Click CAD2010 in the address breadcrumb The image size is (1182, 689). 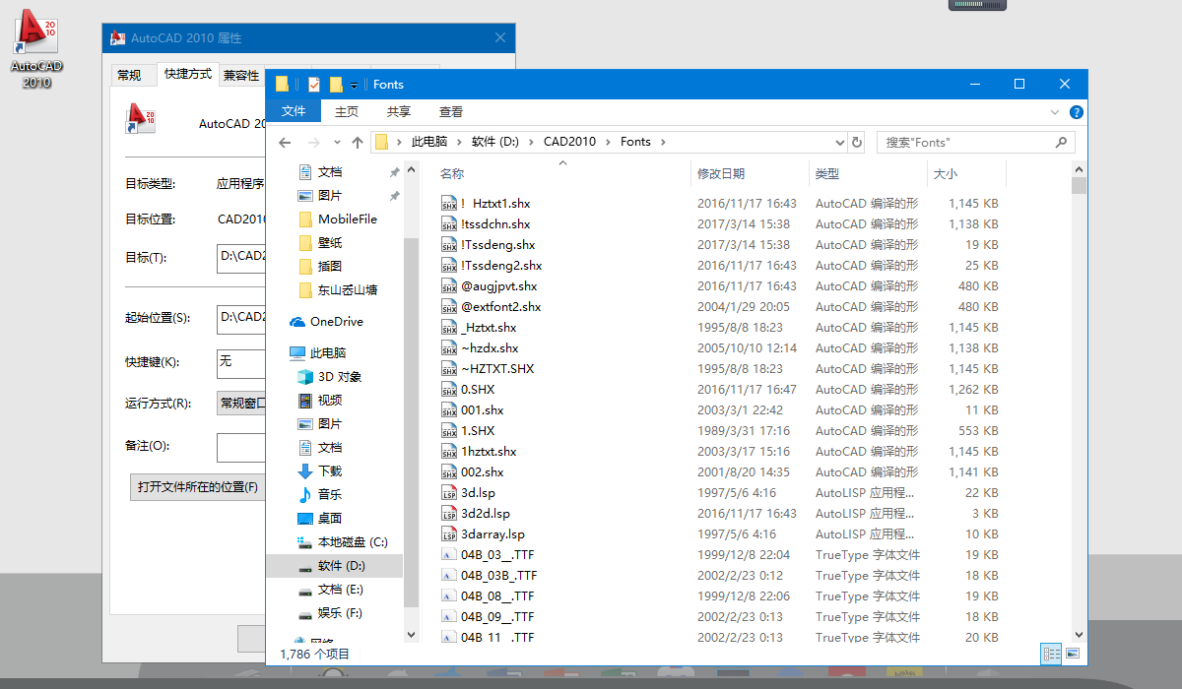click(x=569, y=142)
